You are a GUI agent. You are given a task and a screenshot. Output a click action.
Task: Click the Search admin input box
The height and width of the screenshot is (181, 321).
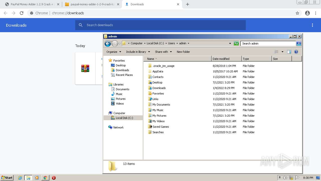(x=268, y=43)
